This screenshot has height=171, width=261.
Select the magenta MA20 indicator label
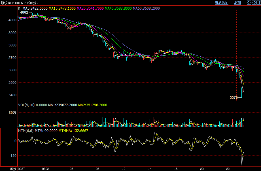90,8
